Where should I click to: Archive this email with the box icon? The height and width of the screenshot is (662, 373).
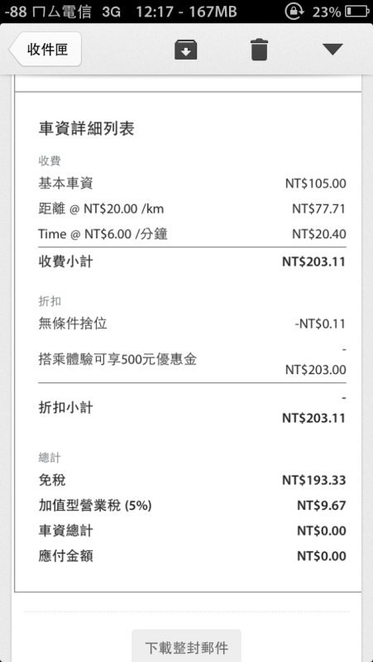coord(186,50)
